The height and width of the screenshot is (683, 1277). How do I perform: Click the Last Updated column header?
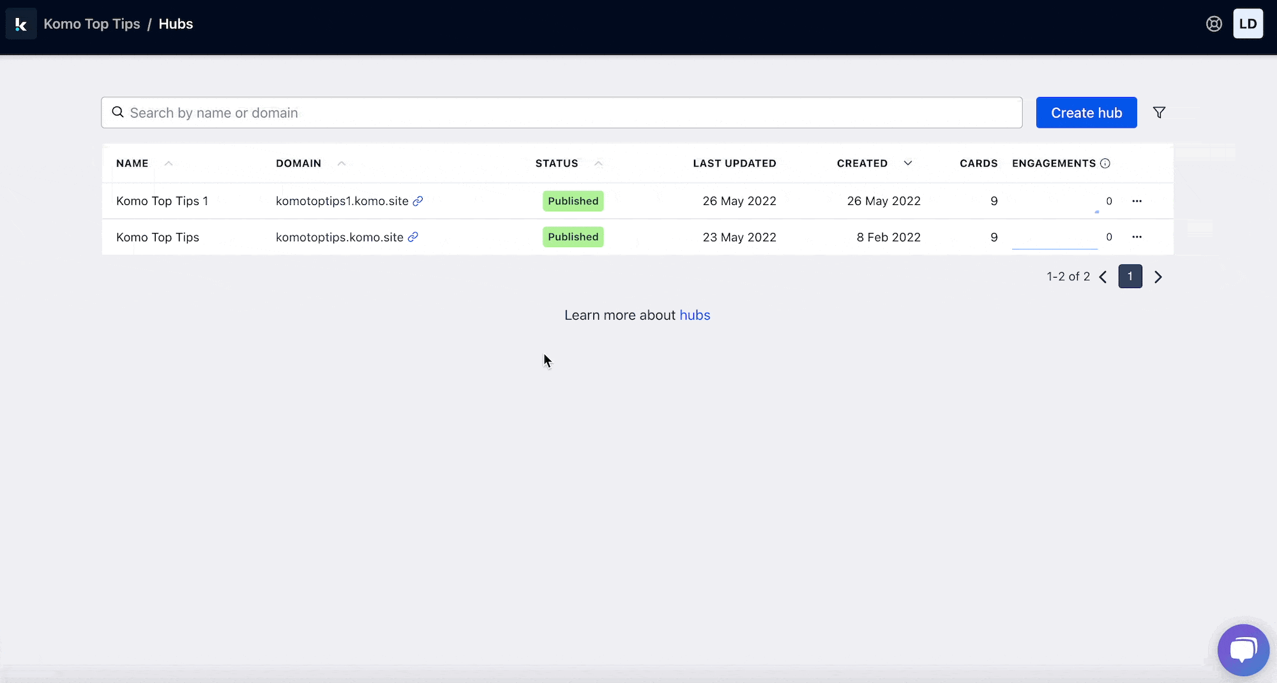735,163
